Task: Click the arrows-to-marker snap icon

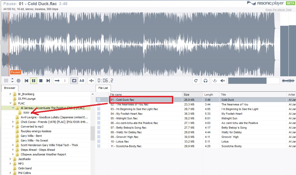Action: [91, 81]
